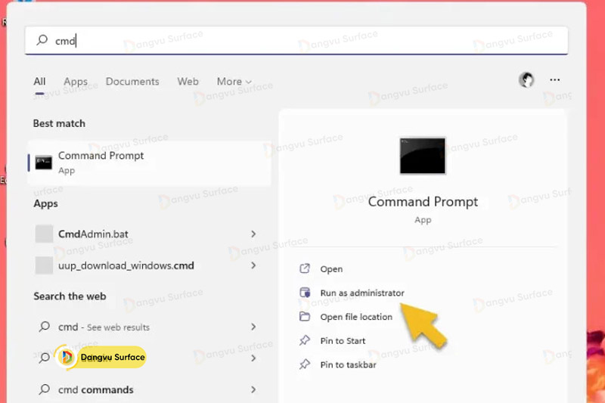This screenshot has height=403, width=605.
Task: Switch to the Apps tab
Action: point(76,82)
